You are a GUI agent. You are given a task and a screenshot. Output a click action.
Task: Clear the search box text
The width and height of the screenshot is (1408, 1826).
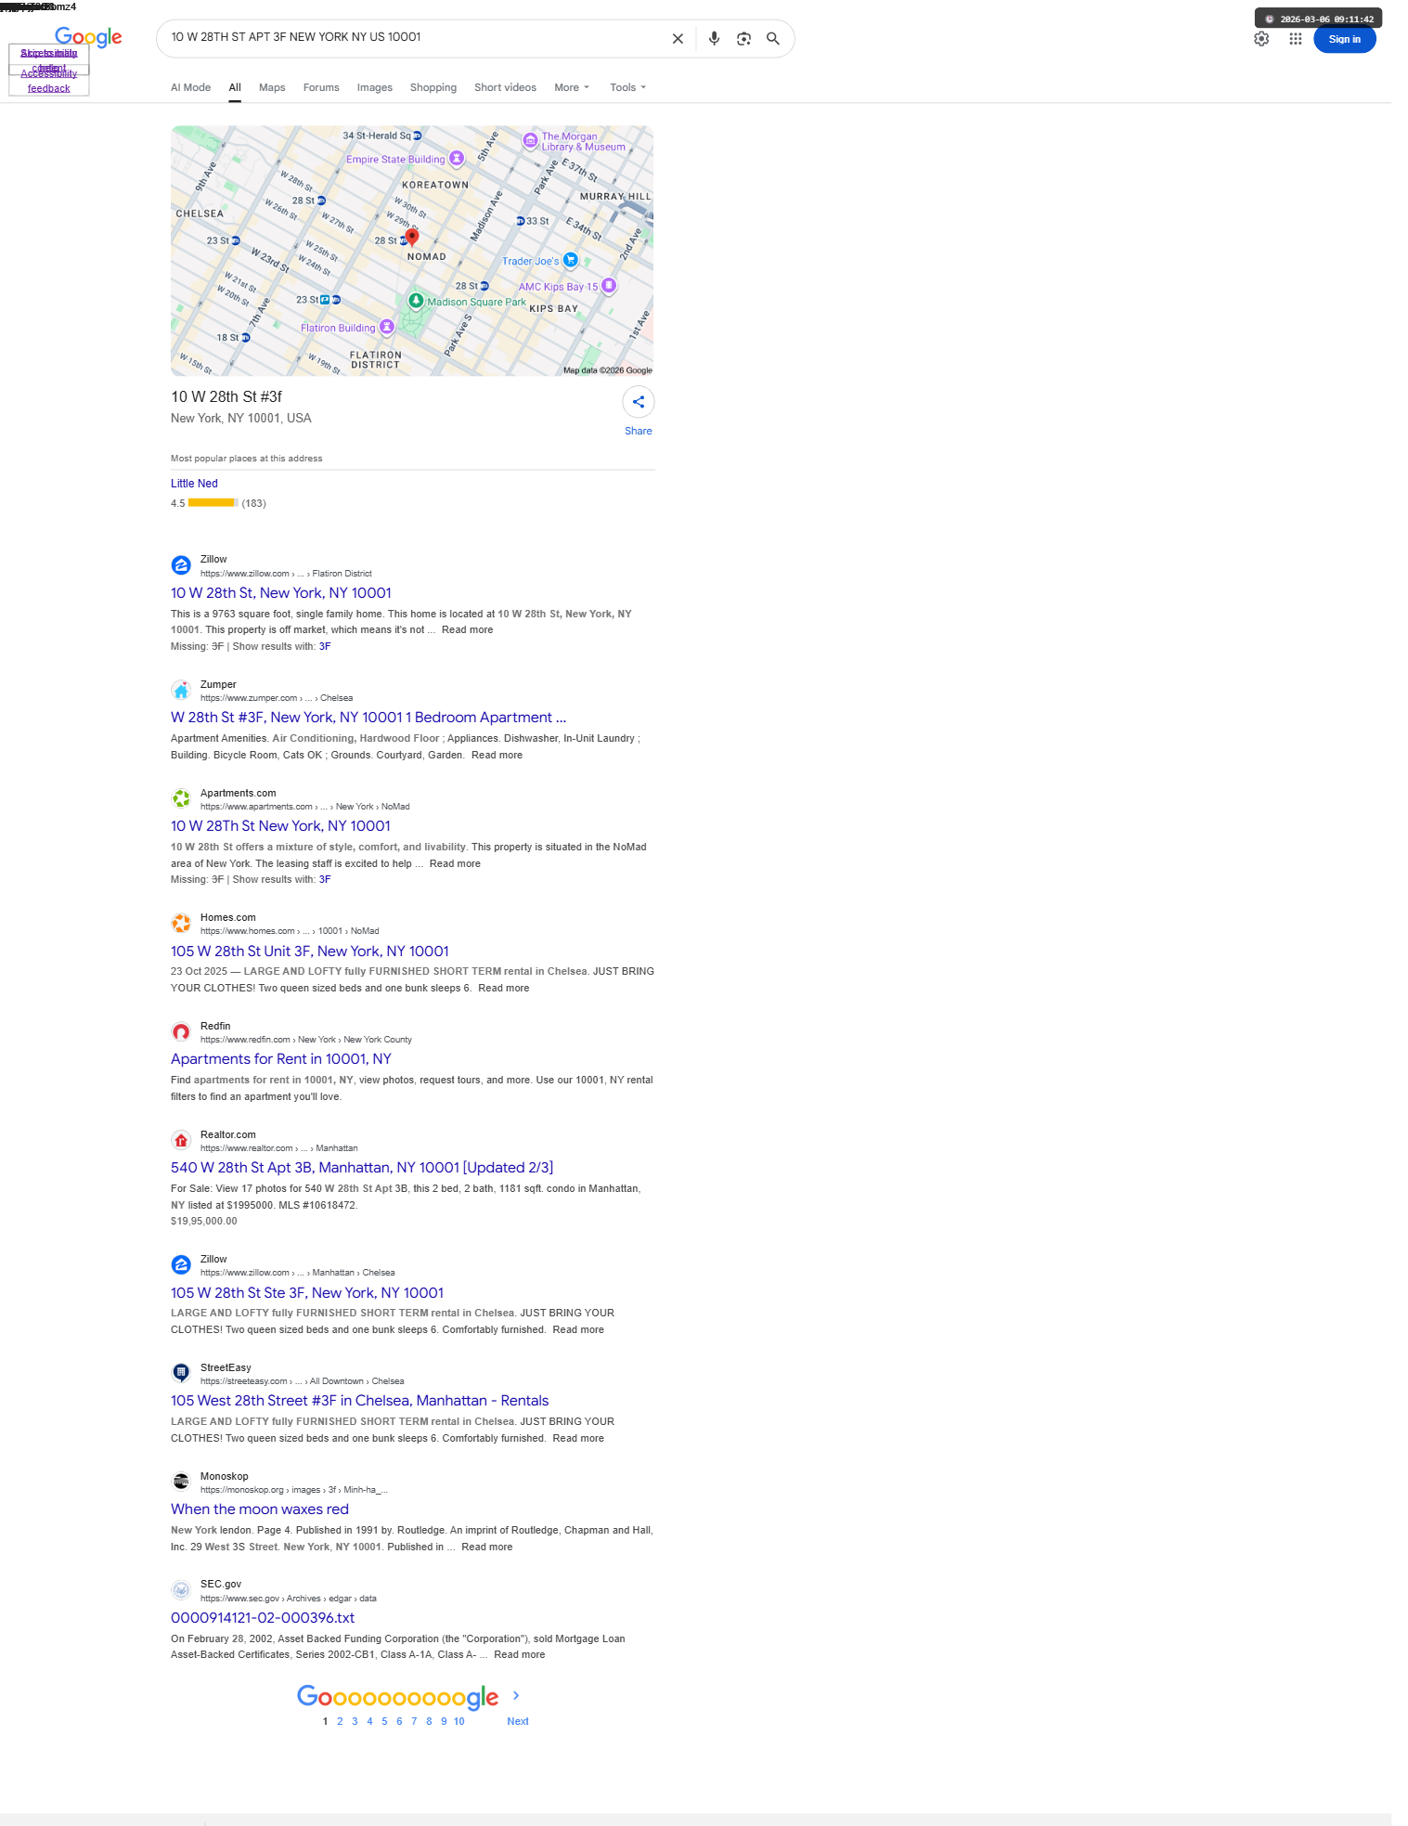678,39
